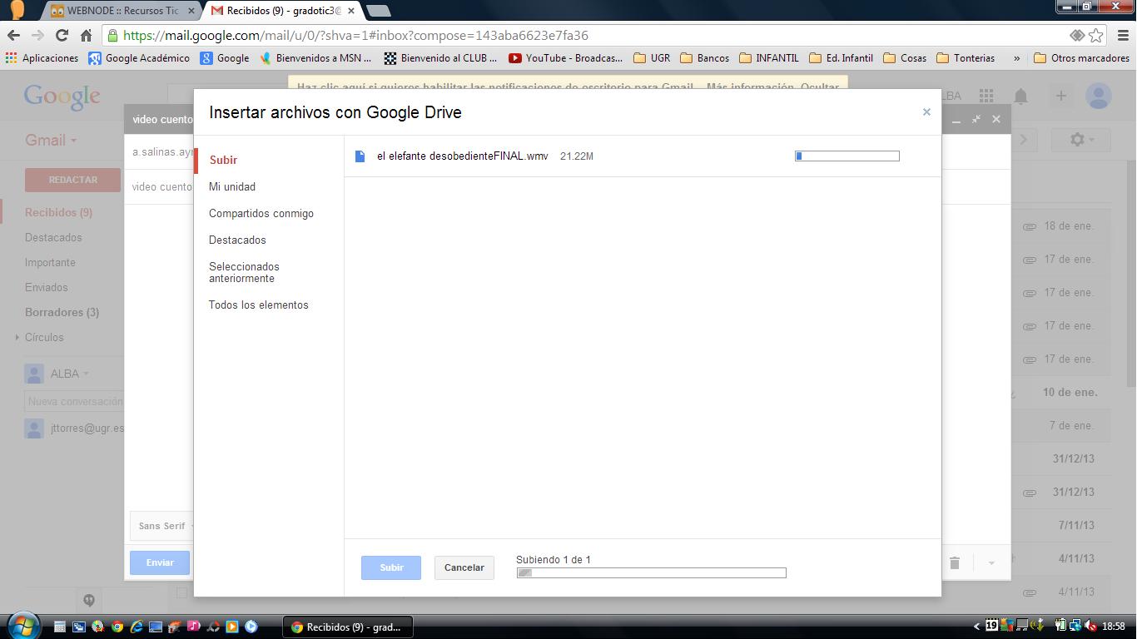Close the video cuento compose window
This screenshot has width=1137, height=639.
pyautogui.click(x=996, y=119)
